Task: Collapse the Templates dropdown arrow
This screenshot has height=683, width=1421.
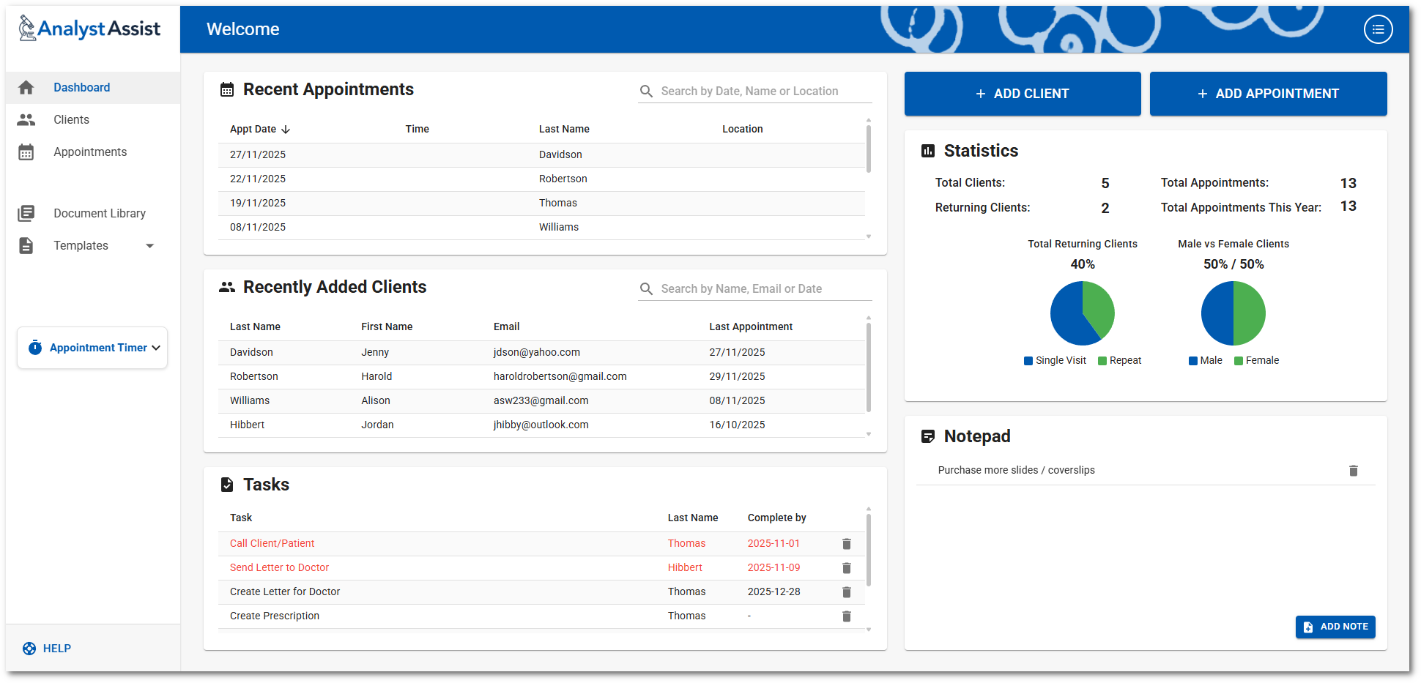Action: [150, 246]
